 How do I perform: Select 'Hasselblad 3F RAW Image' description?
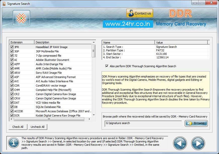(x=52, y=47)
